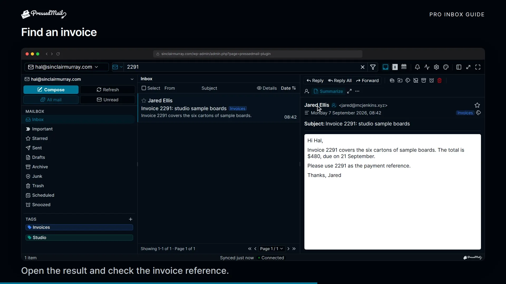Open more actions ellipsis menu

tap(357, 91)
